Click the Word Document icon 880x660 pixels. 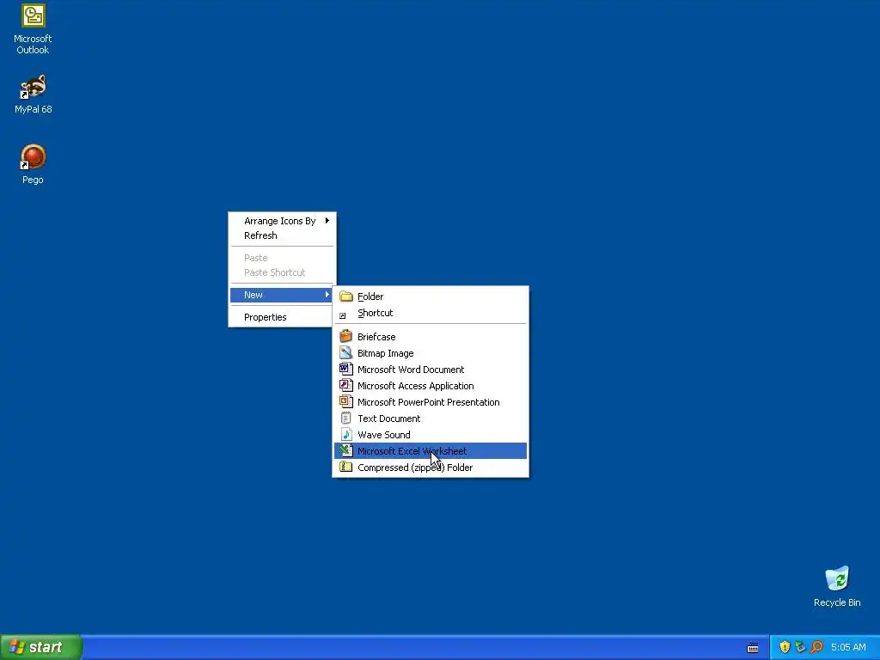pyautogui.click(x=346, y=369)
